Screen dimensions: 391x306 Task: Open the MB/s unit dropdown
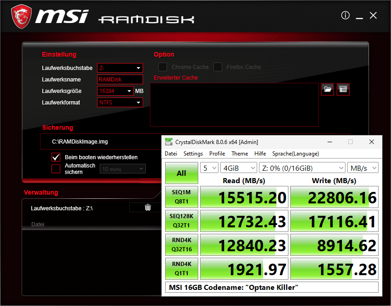click(363, 168)
